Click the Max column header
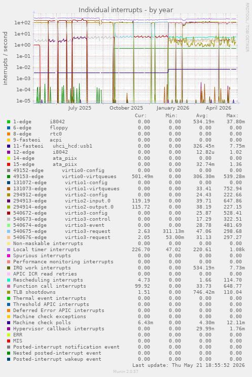The height and width of the screenshot is (377, 252). (232, 116)
